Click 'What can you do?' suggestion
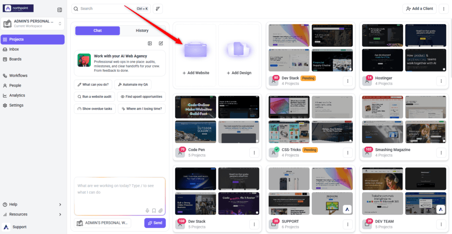The height and width of the screenshot is (234, 452). [x=93, y=85]
